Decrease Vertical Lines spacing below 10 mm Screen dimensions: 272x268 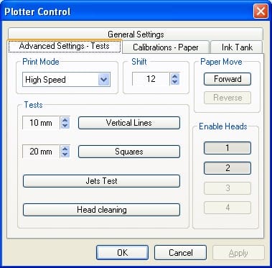point(65,126)
